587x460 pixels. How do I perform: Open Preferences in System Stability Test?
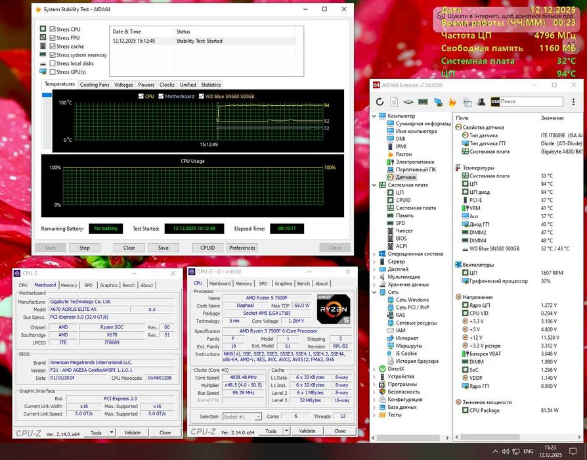(x=242, y=248)
